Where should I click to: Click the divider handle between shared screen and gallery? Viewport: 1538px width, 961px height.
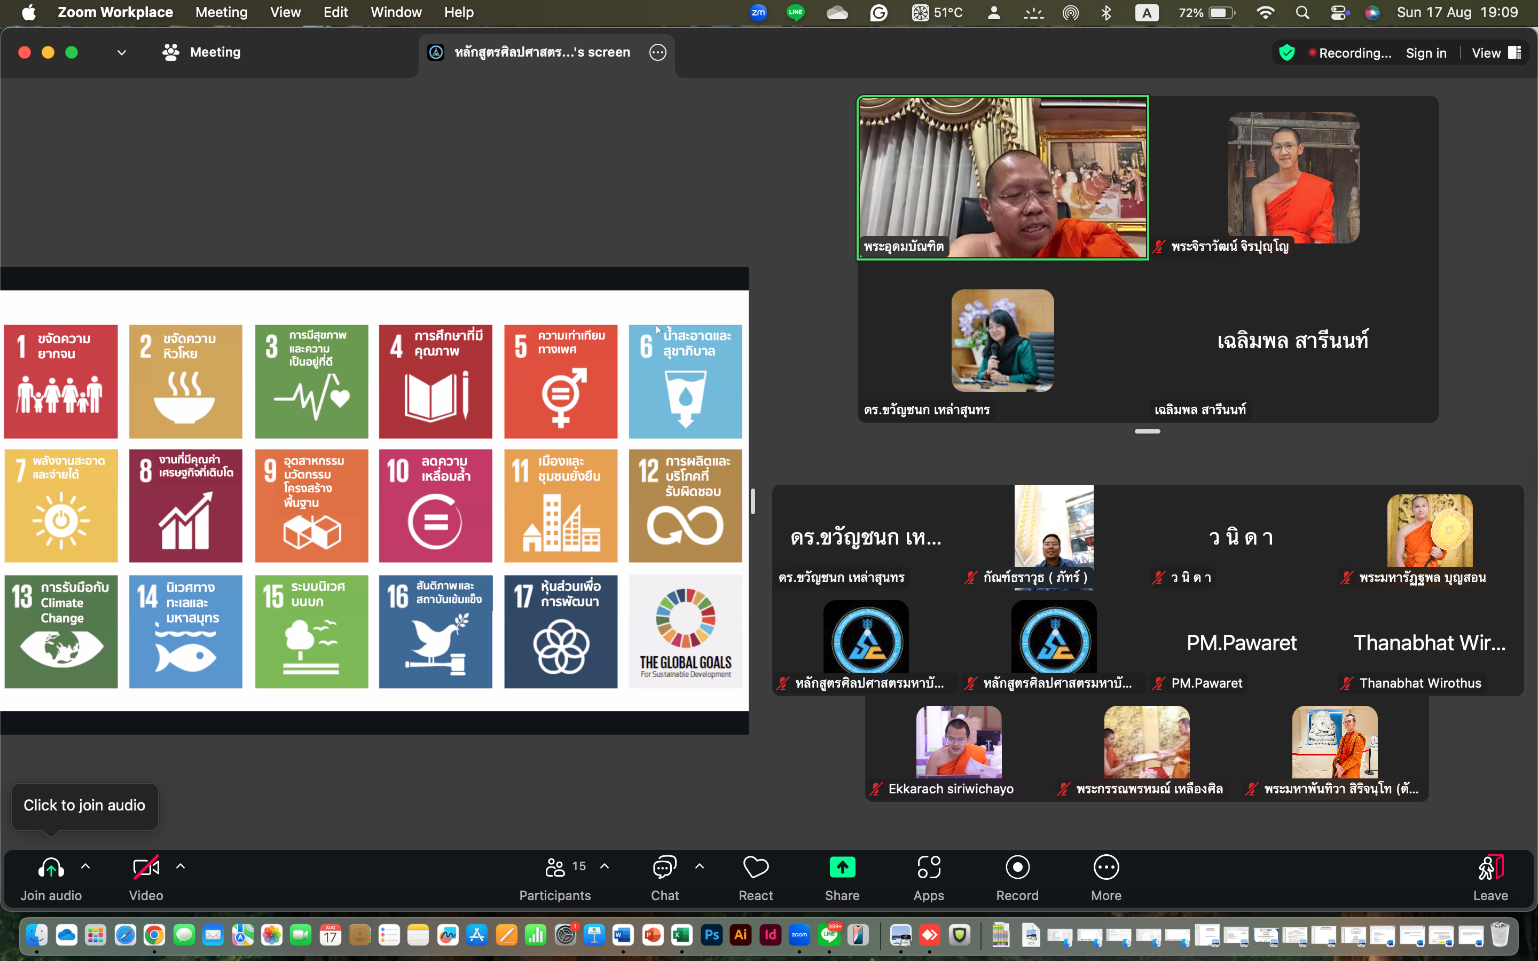pos(752,501)
